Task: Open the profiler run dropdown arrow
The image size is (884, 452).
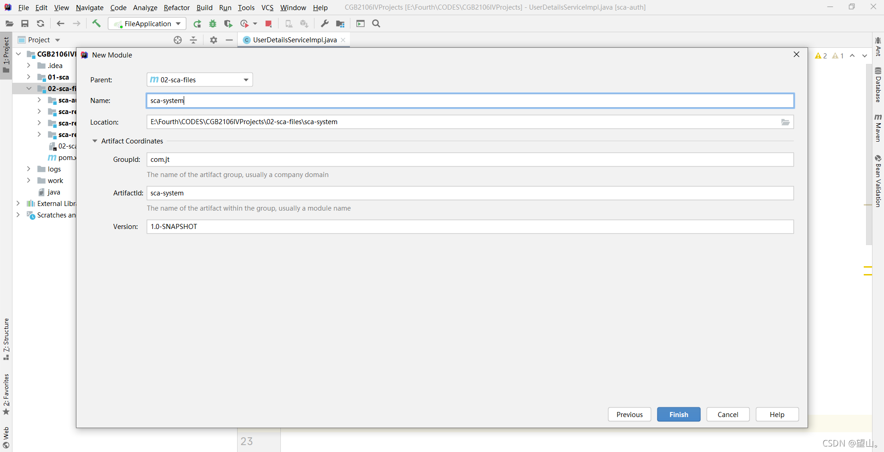Action: (x=255, y=23)
